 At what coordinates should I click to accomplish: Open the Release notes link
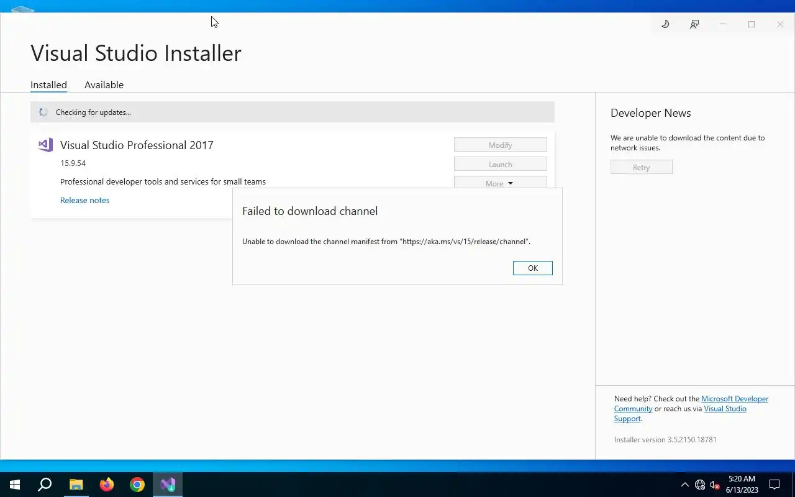(85, 200)
